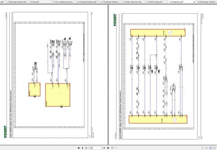The width and height of the screenshot is (217, 150).
Task: Jump to the first page
Action: (x=78, y=148)
